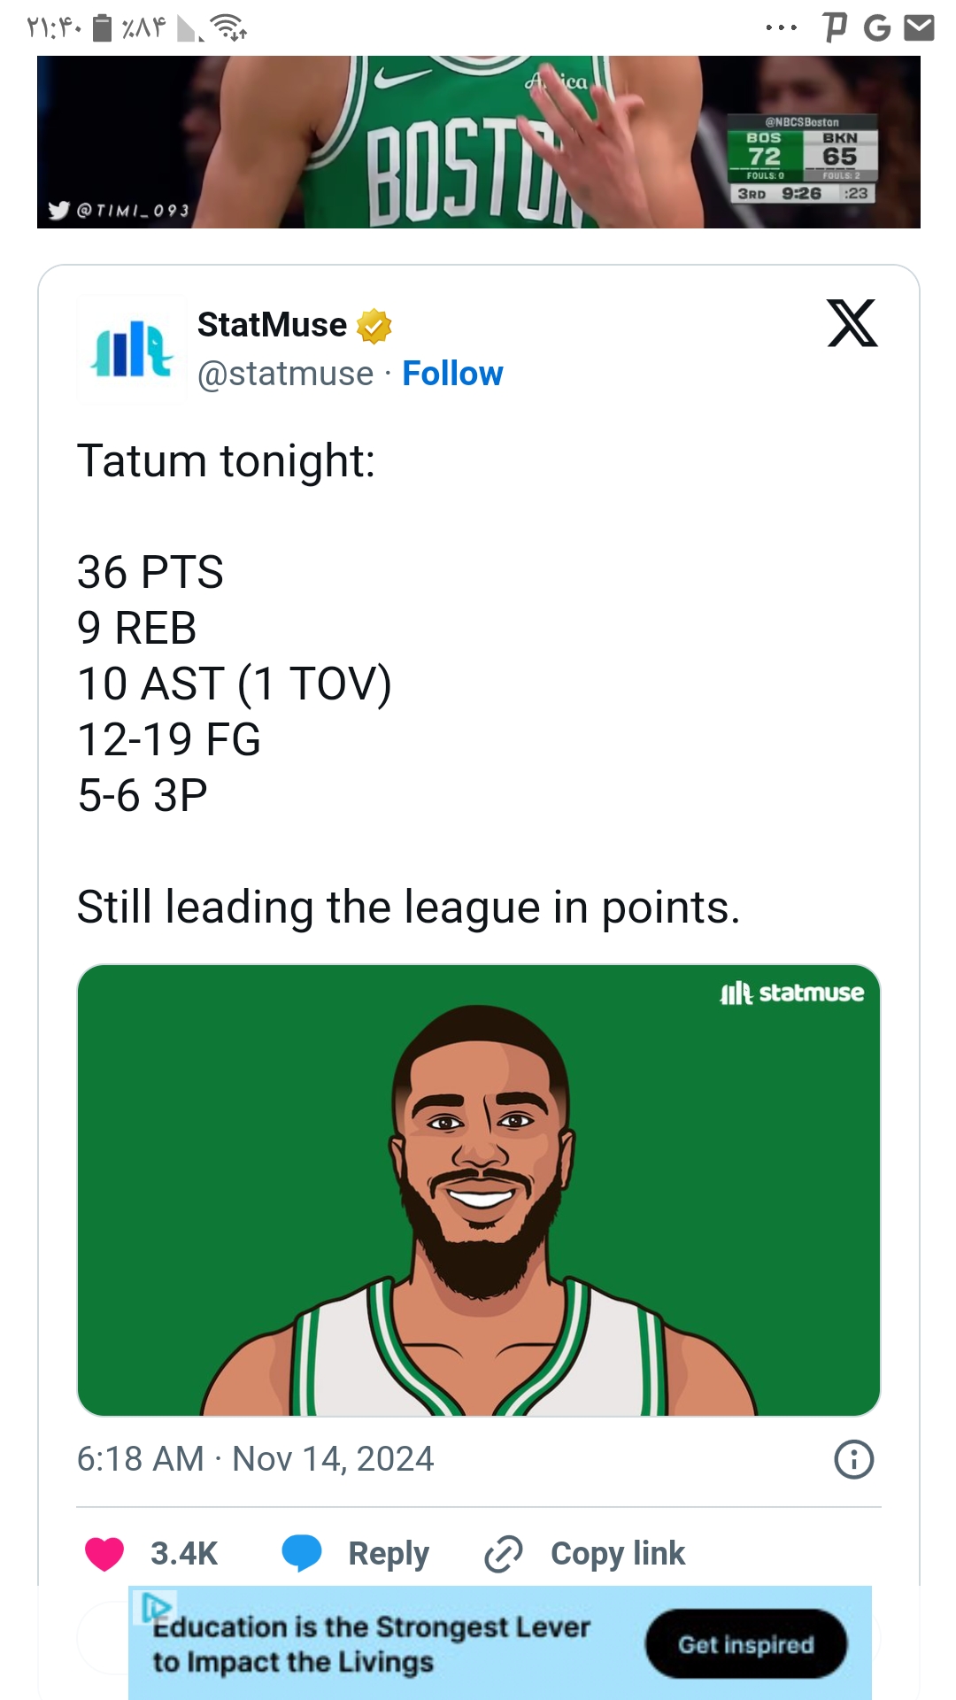This screenshot has height=1700, width=956.
Task: Open the Tatum illustration image
Action: (x=479, y=1190)
